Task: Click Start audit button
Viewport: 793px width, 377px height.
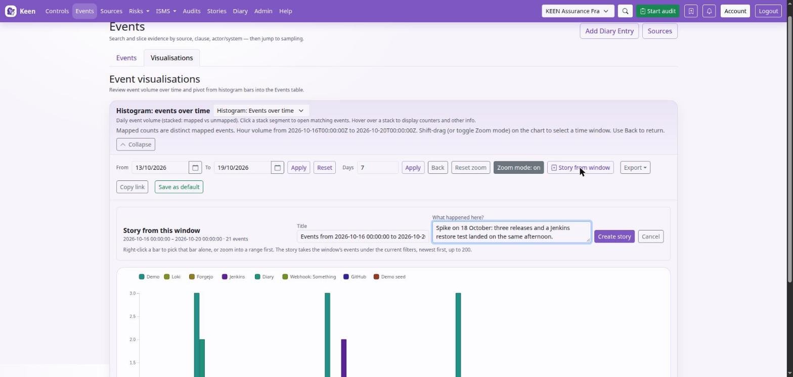Action: pyautogui.click(x=657, y=11)
